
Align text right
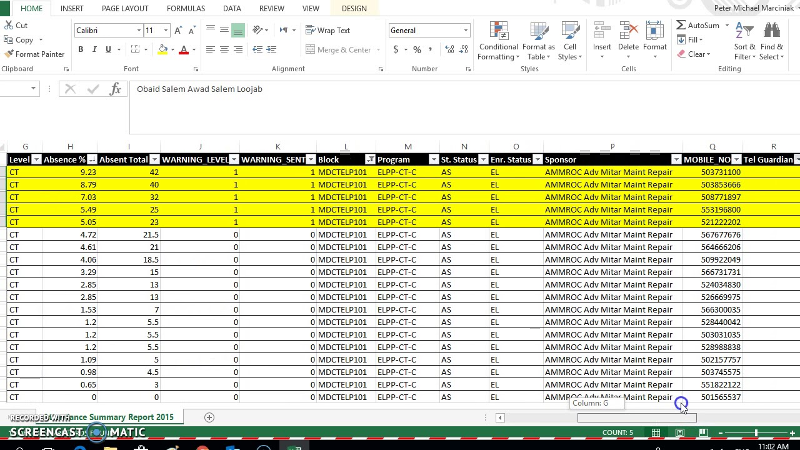point(238,49)
